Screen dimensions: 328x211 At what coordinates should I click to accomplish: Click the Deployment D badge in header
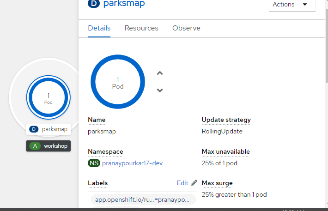click(94, 4)
